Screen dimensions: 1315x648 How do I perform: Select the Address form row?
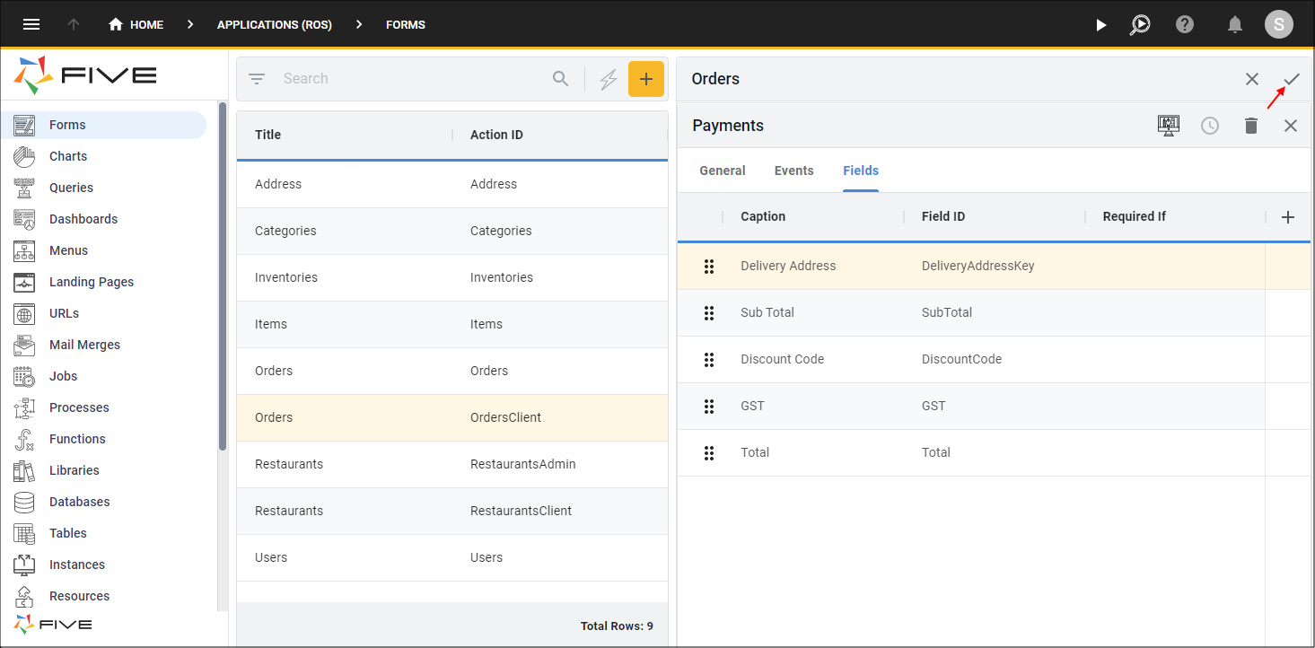point(452,184)
